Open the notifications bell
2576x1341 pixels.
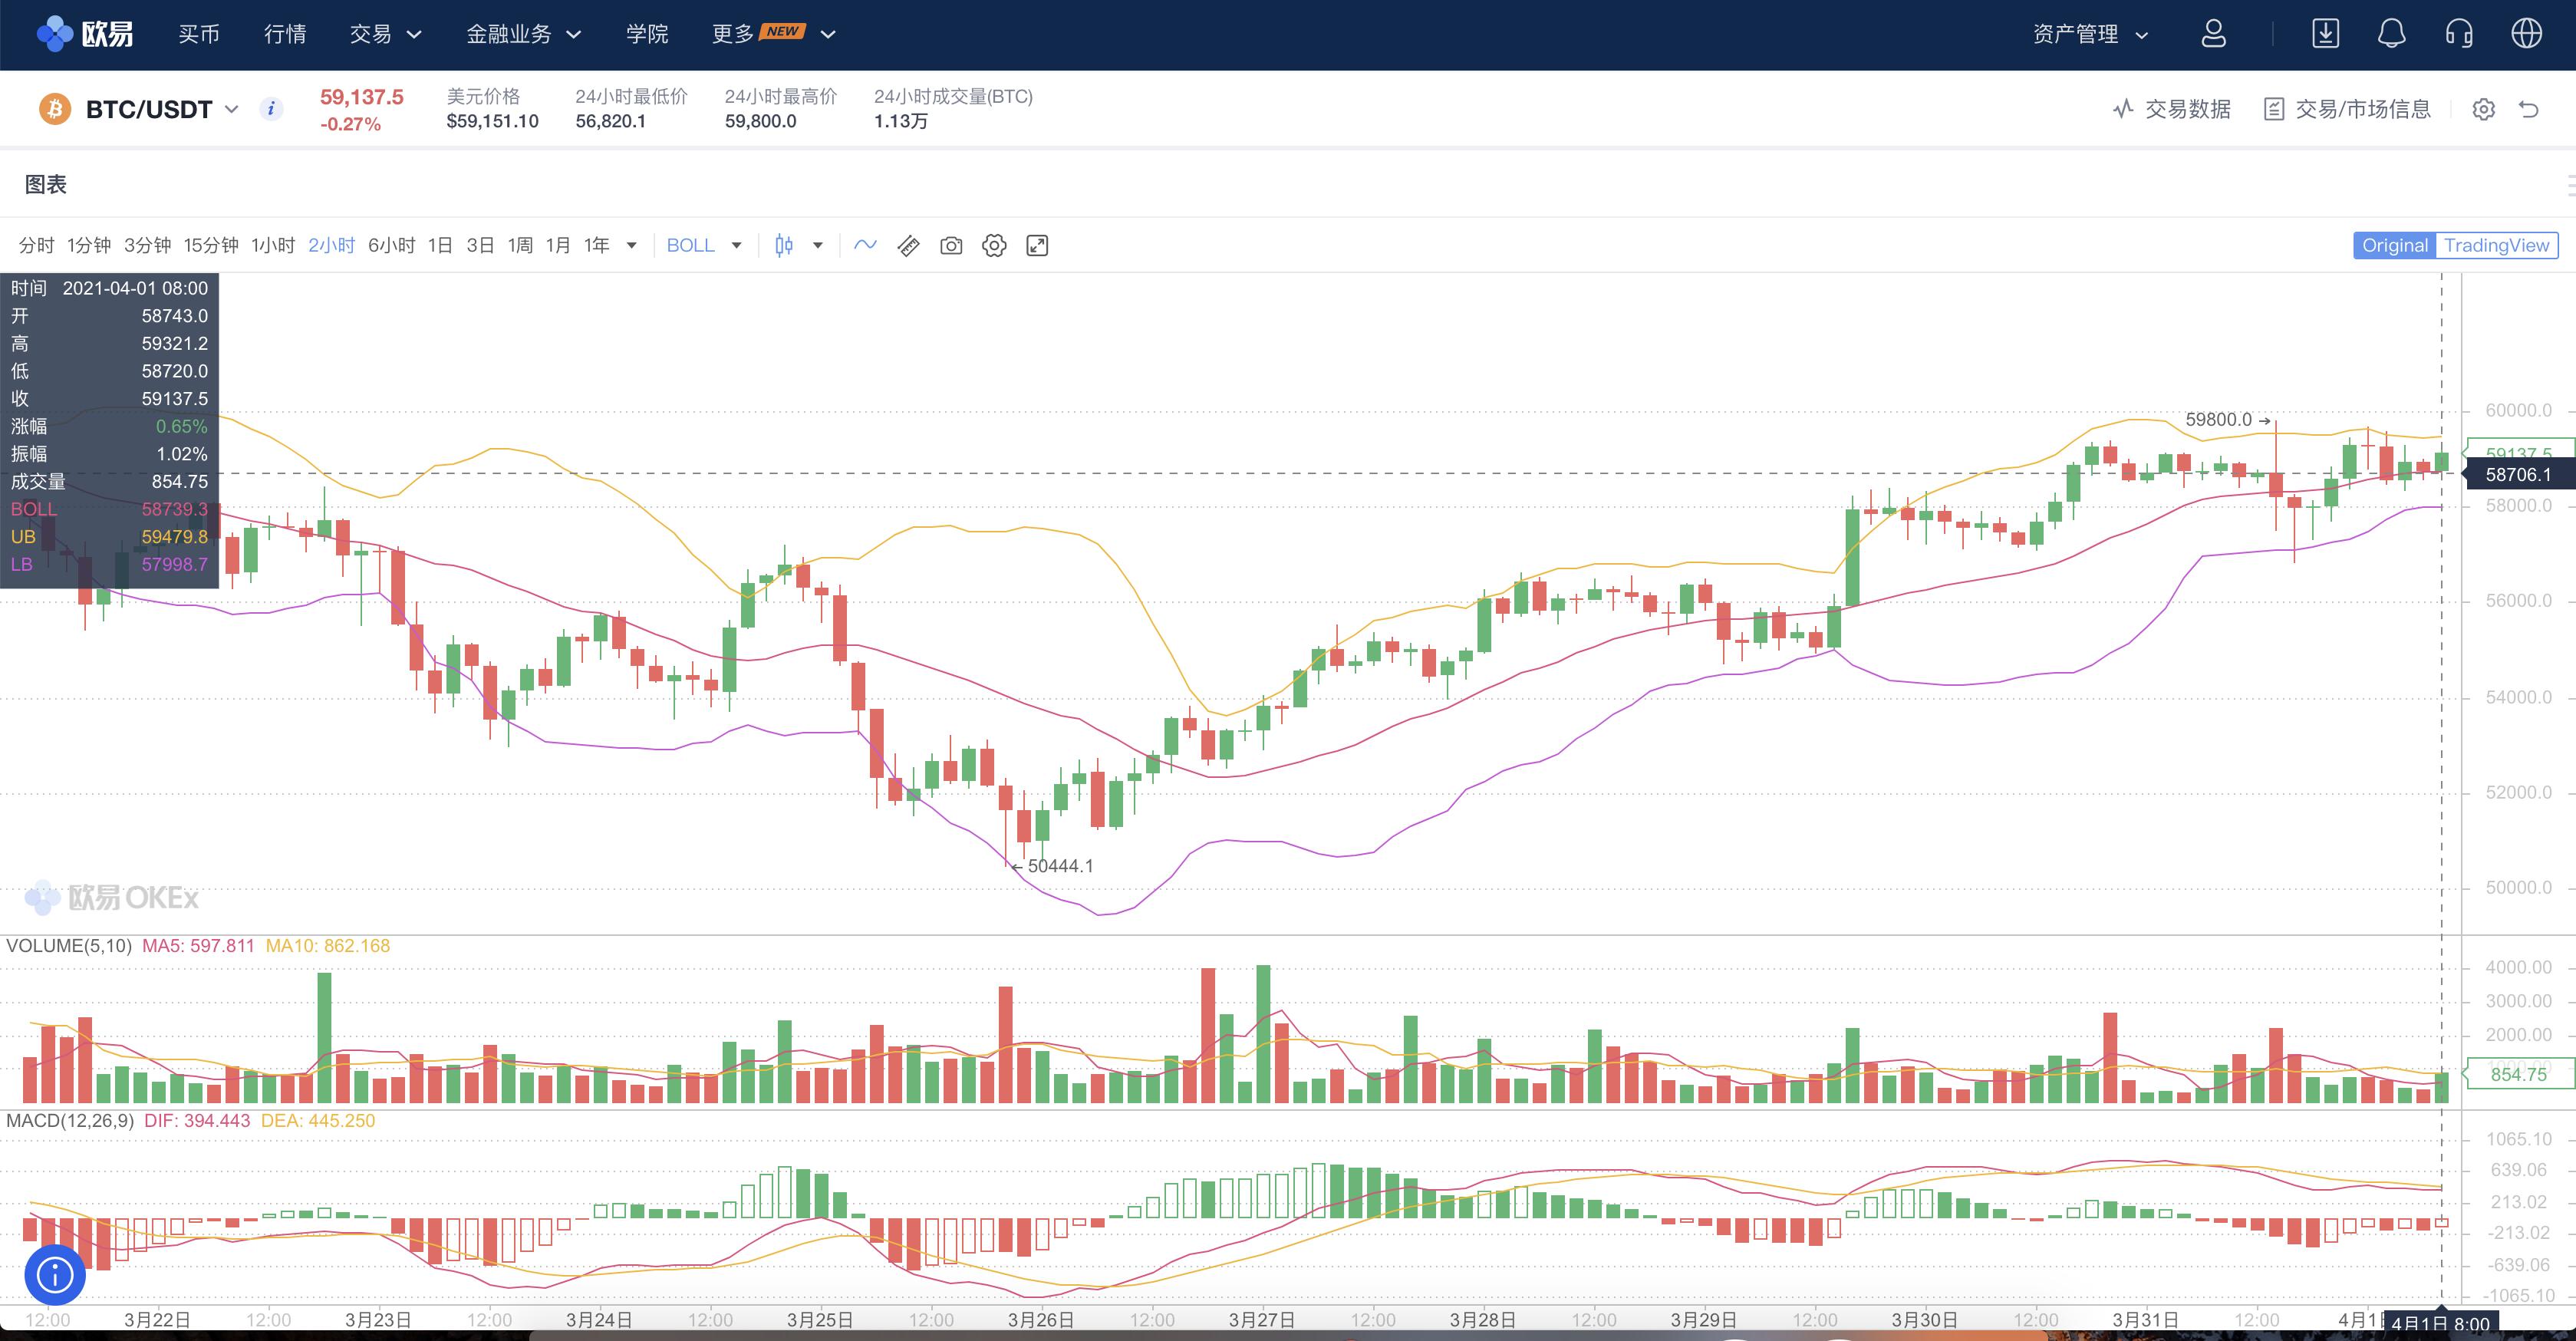pos(2391,34)
